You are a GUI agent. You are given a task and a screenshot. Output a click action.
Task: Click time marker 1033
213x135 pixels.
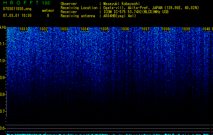pos(64,29)
